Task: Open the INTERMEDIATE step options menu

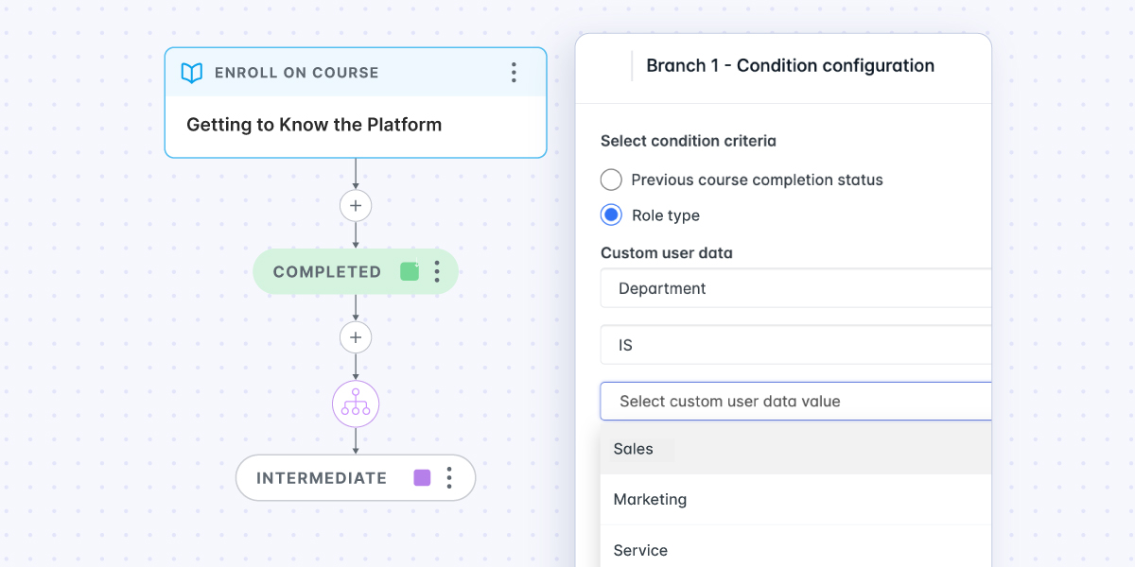Action: coord(449,477)
